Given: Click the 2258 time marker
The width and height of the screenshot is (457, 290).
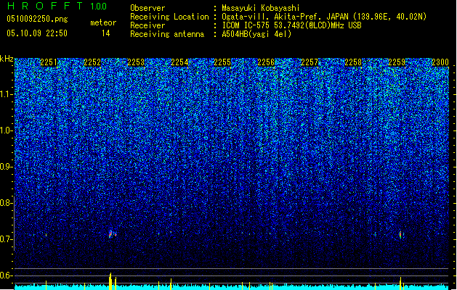Looking at the screenshot, I should [353, 62].
